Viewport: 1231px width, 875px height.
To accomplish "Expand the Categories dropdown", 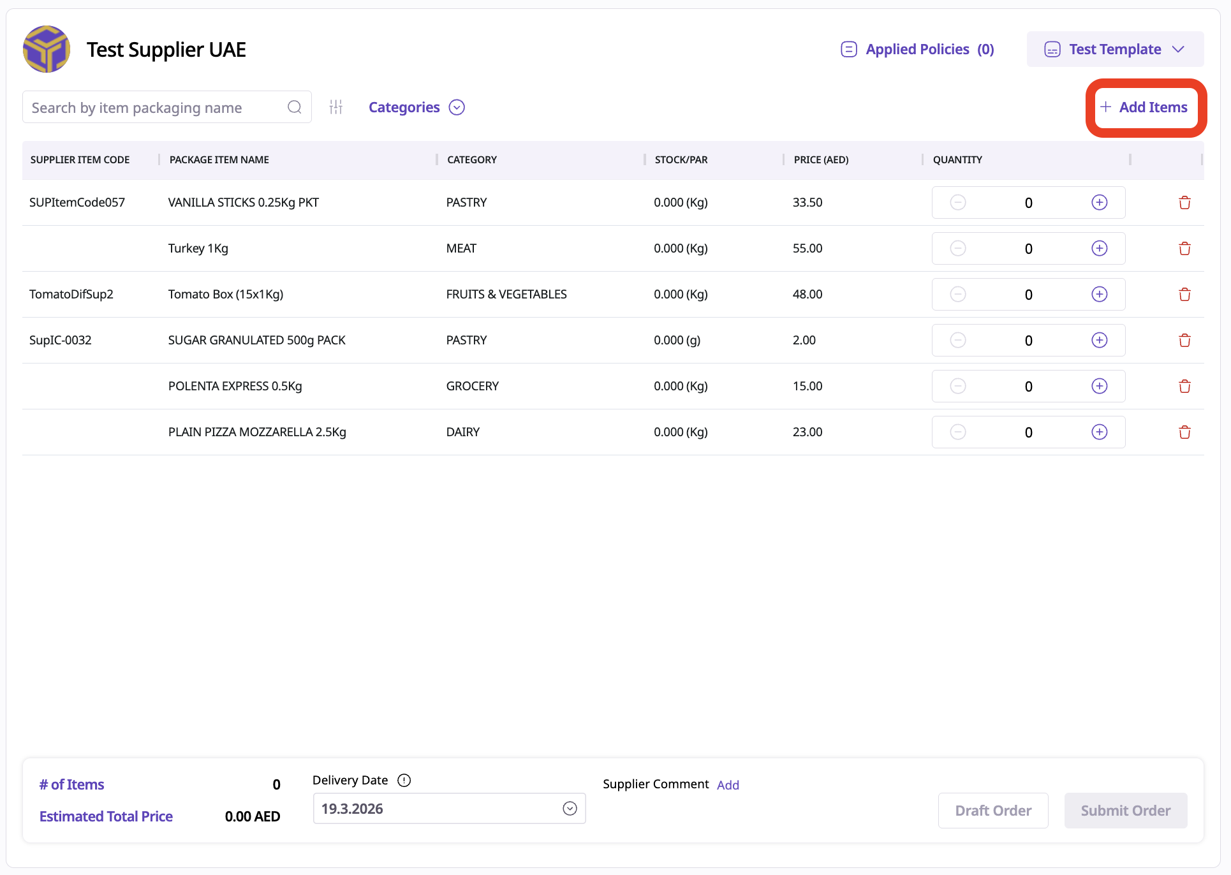I will point(416,107).
